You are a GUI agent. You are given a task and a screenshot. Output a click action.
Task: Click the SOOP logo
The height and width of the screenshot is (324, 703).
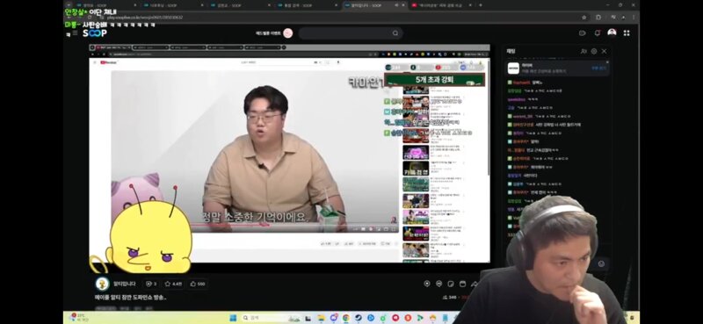pos(95,33)
